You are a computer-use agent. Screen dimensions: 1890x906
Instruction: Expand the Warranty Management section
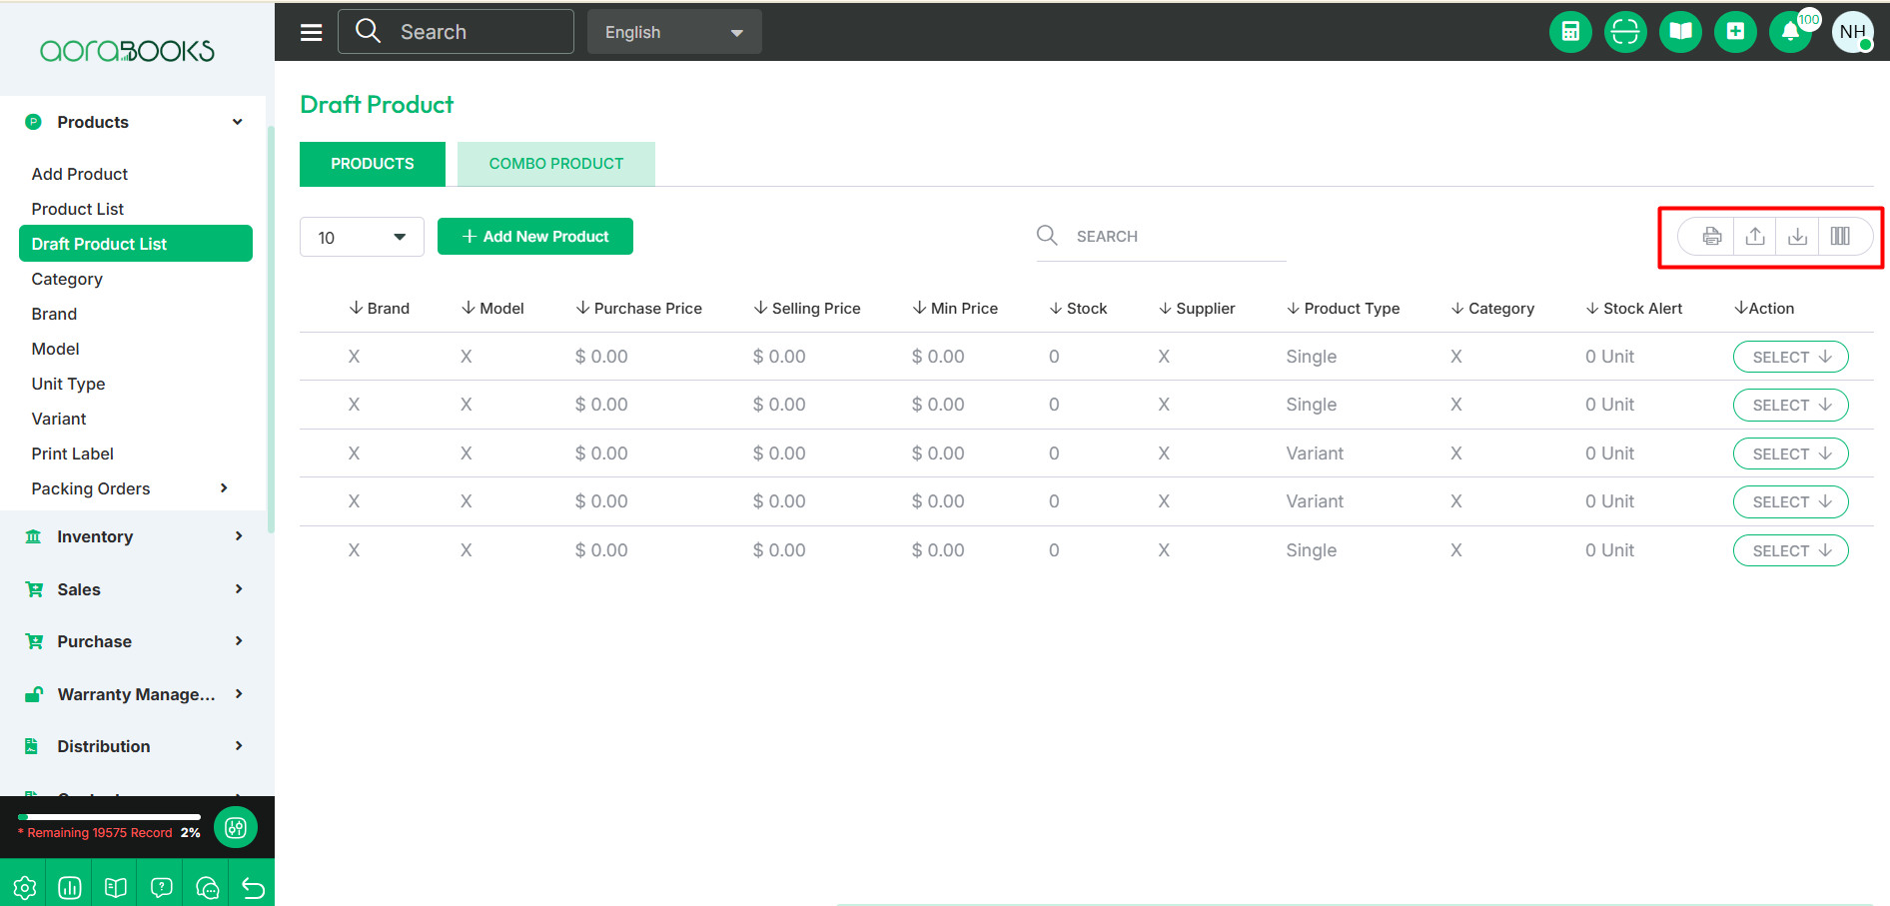[238, 694]
